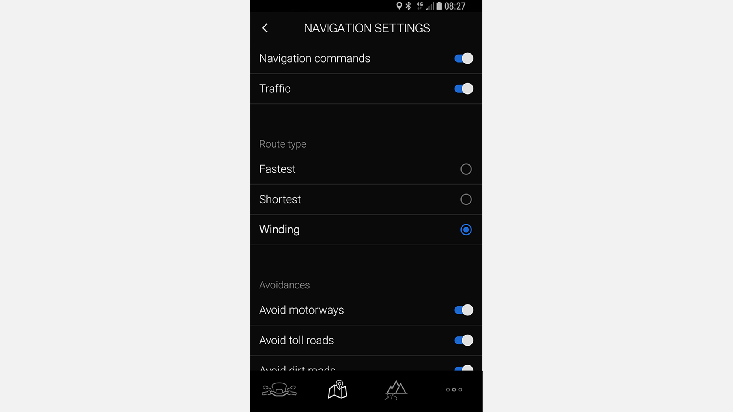The image size is (733, 412).
Task: Tap the Route type section header
Action: click(x=283, y=143)
